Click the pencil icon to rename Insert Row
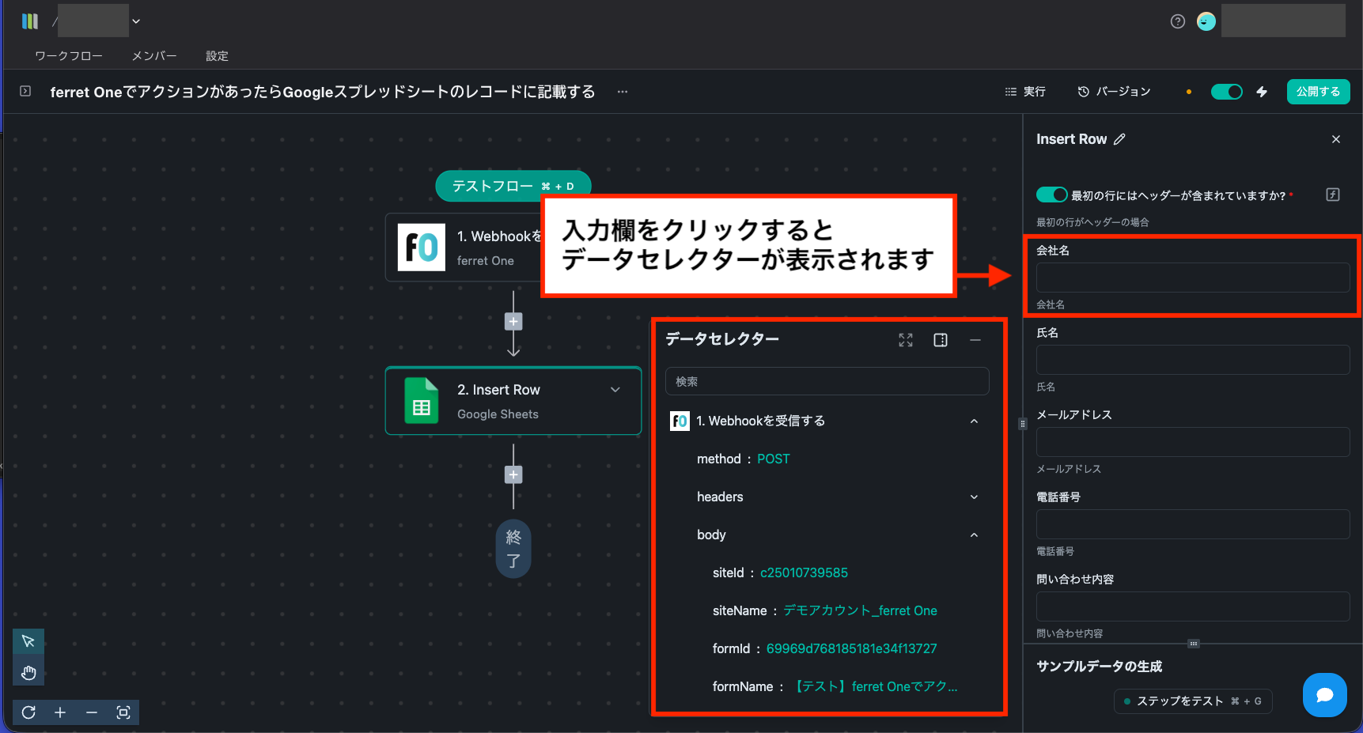 click(1119, 139)
